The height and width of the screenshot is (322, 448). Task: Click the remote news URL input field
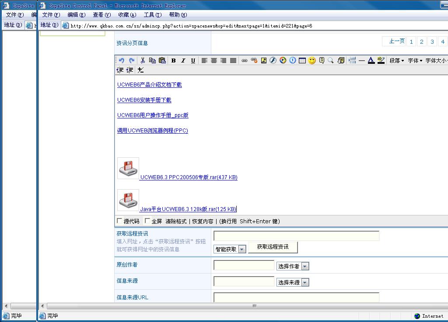(296, 236)
